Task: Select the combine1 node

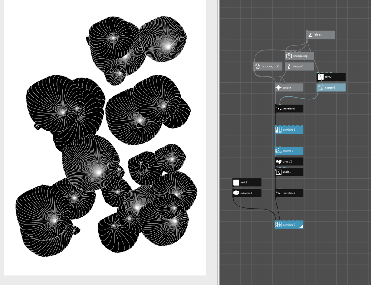Action: (x=289, y=130)
